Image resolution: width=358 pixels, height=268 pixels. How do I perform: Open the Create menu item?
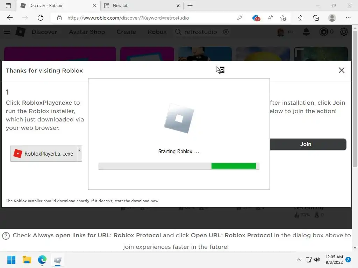pos(126,32)
